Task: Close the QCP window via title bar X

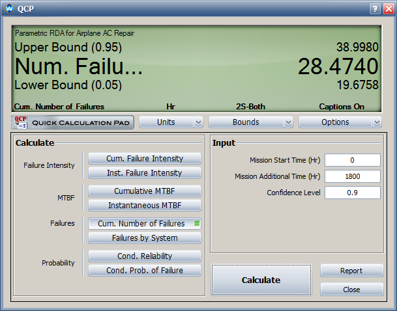Action: 387,8
